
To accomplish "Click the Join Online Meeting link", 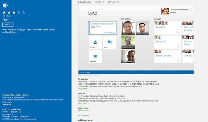I will click(x=109, y=33).
